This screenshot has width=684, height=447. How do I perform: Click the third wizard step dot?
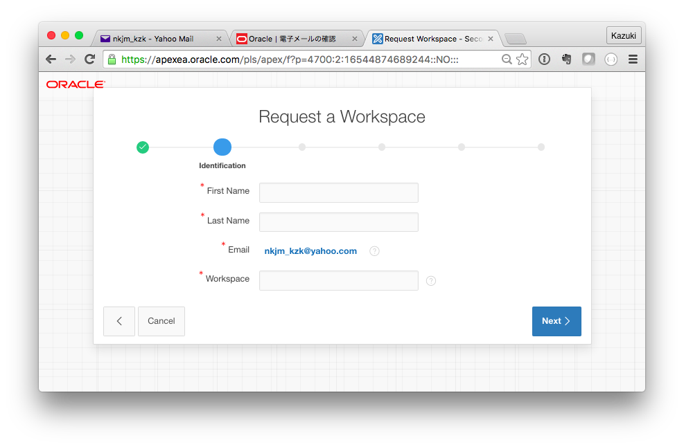[302, 147]
